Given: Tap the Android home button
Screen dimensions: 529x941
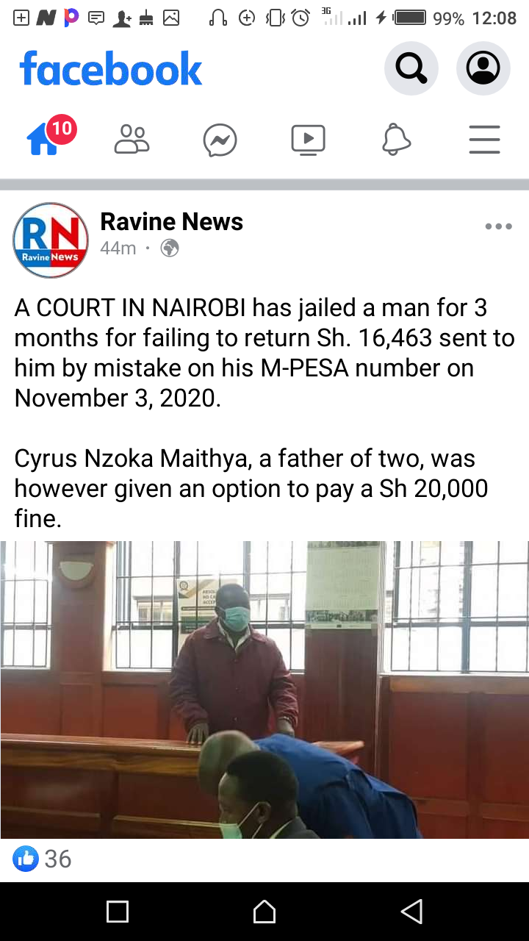Looking at the screenshot, I should (264, 912).
